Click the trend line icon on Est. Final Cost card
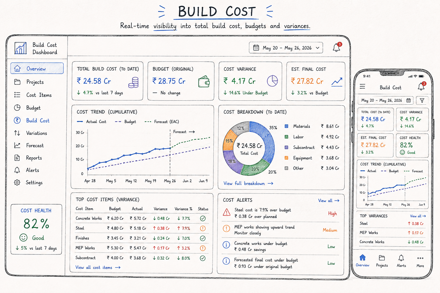 [x=337, y=82]
